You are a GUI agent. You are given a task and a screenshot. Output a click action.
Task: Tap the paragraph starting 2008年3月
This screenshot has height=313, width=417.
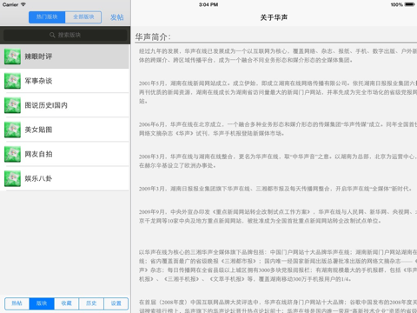[278, 161]
